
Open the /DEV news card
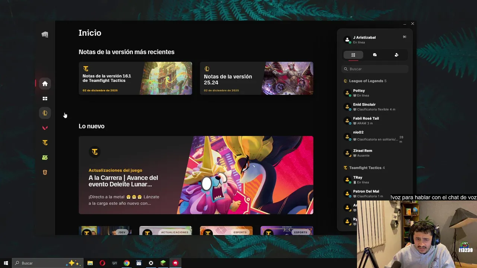click(x=105, y=230)
